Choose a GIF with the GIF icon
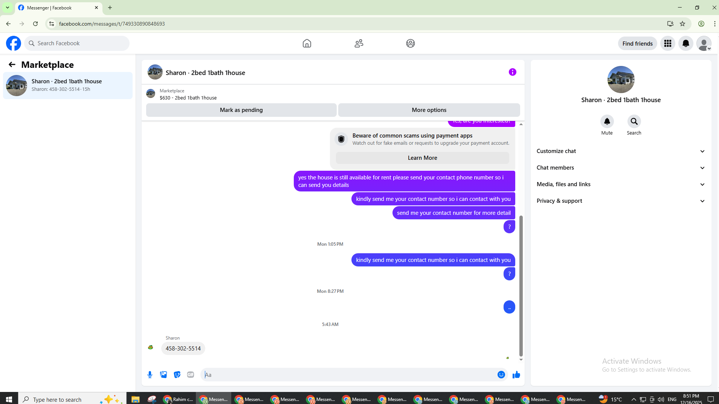719x404 pixels. coord(191,375)
